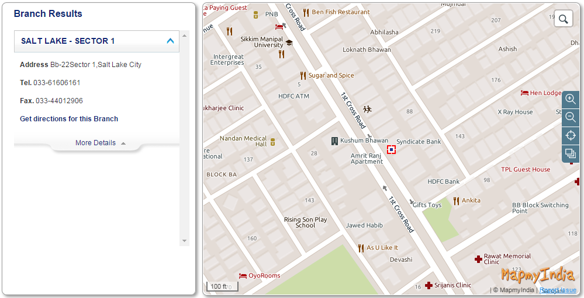Click the locate crosshair icon
The width and height of the screenshot is (584, 298).
pyautogui.click(x=571, y=135)
